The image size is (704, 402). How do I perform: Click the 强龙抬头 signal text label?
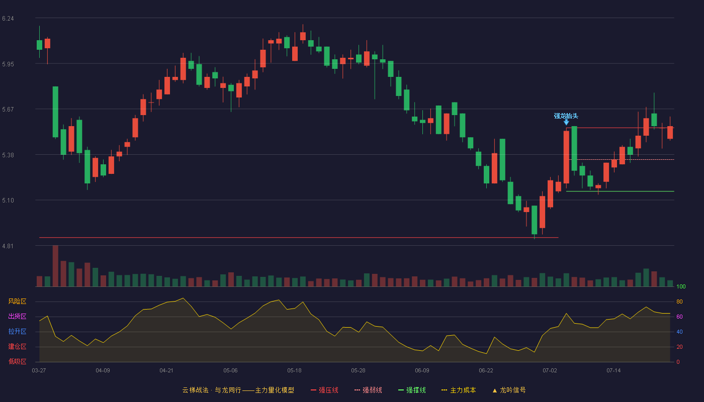click(566, 116)
